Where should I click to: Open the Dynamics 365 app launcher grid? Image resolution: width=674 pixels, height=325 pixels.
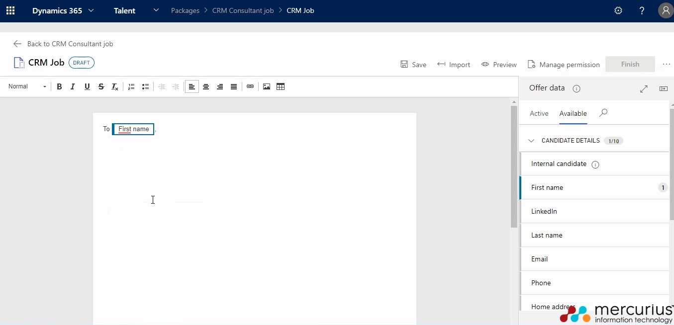pyautogui.click(x=10, y=10)
